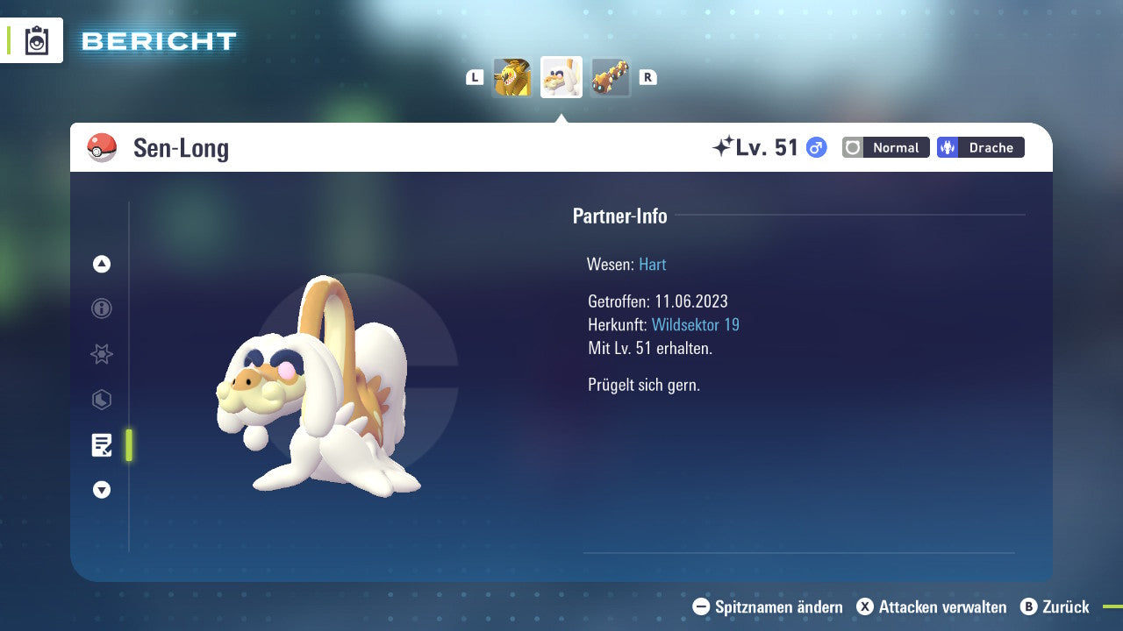
Task: Open the info page in the sidebar
Action: (101, 308)
